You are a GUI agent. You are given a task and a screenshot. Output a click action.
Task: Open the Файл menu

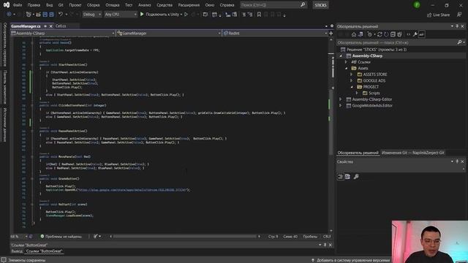(18, 5)
